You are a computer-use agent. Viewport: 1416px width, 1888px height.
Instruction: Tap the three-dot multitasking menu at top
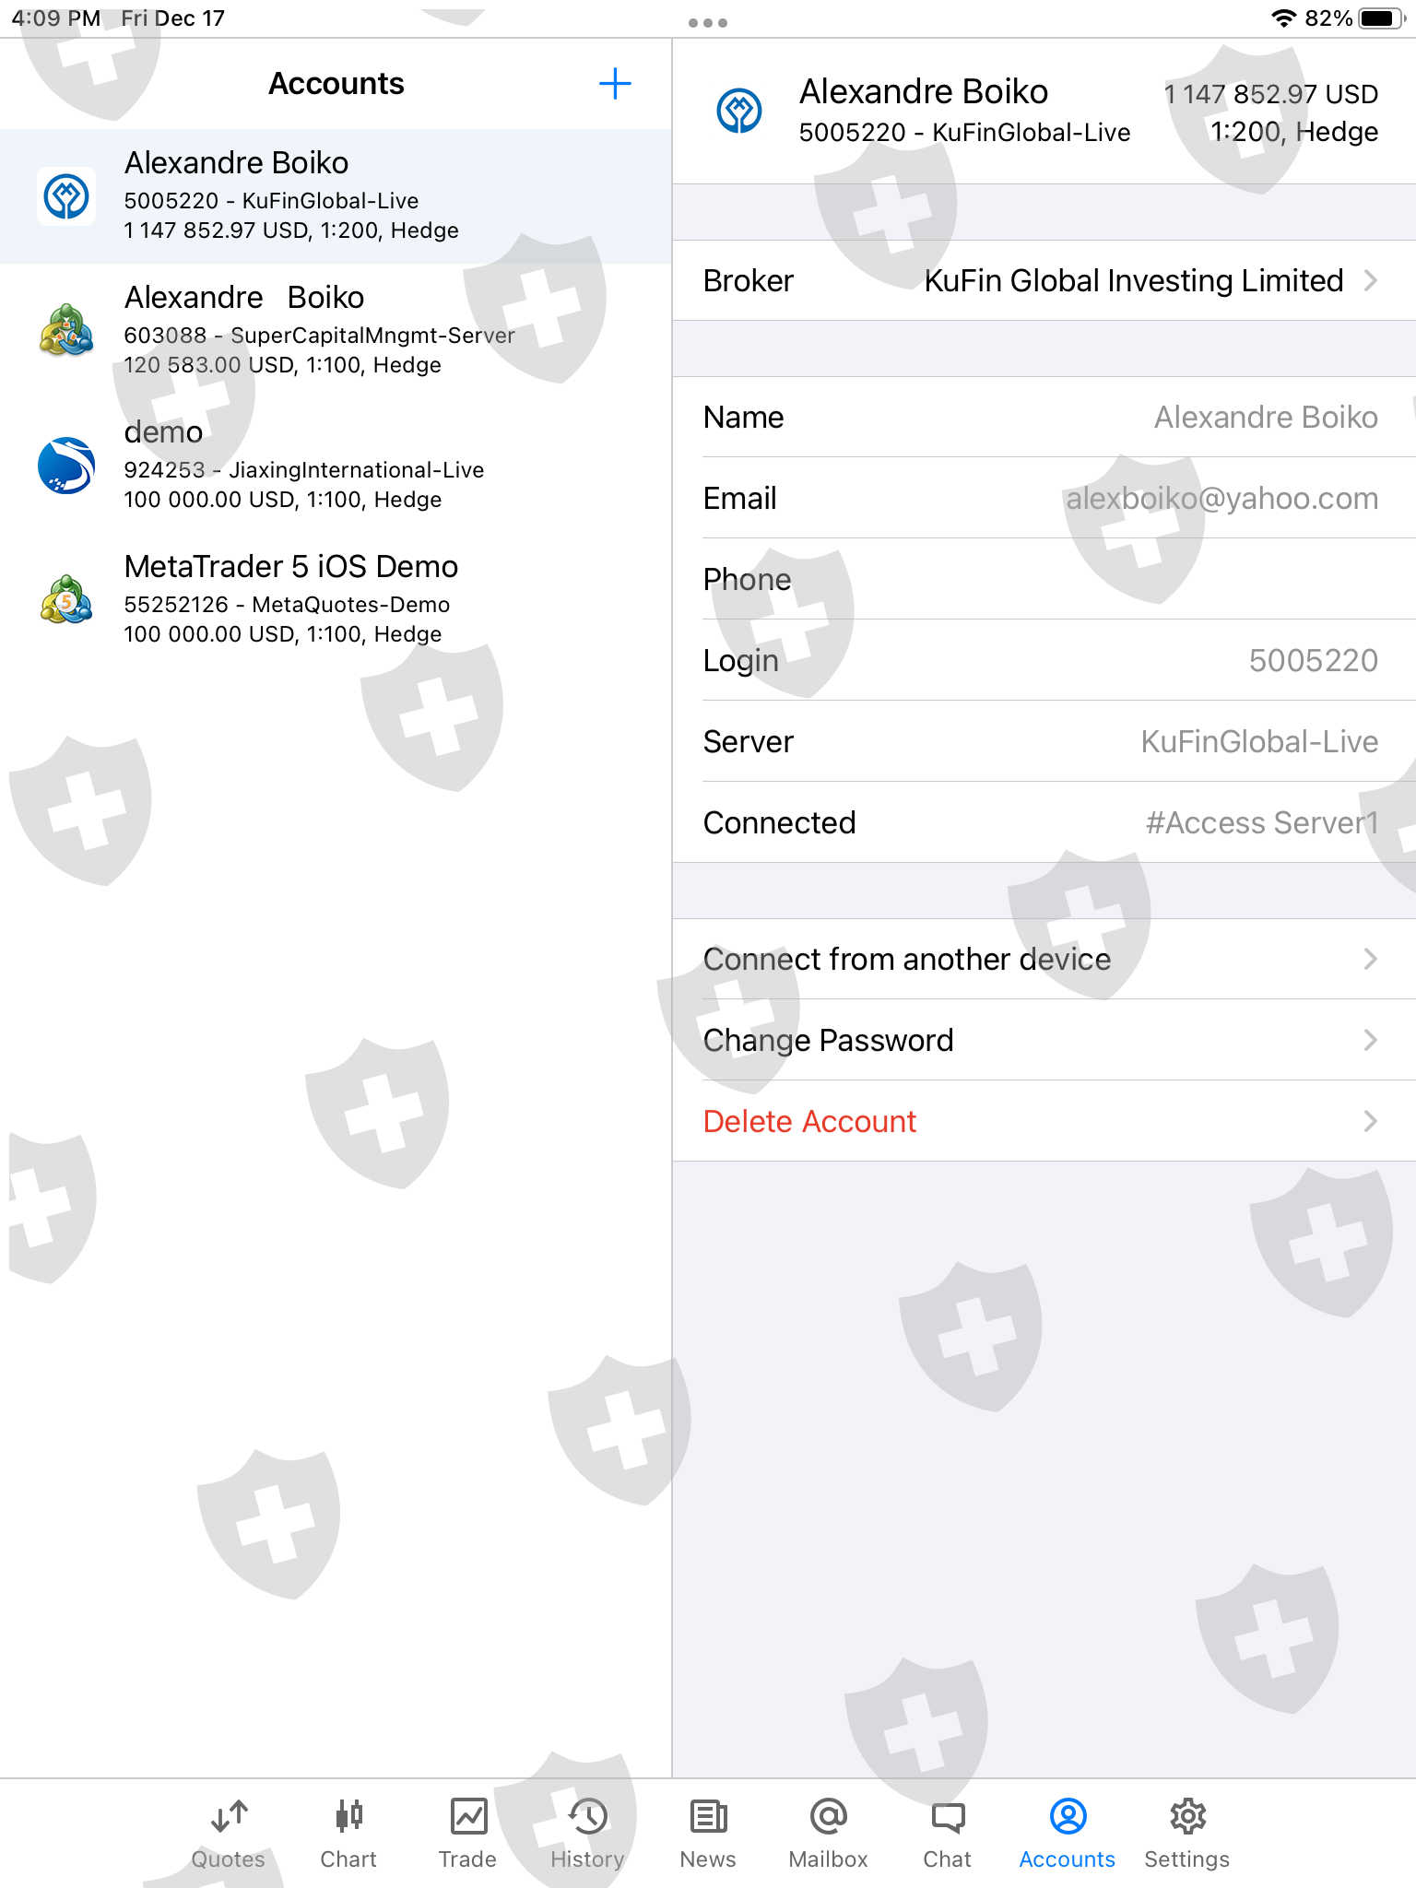click(x=708, y=22)
